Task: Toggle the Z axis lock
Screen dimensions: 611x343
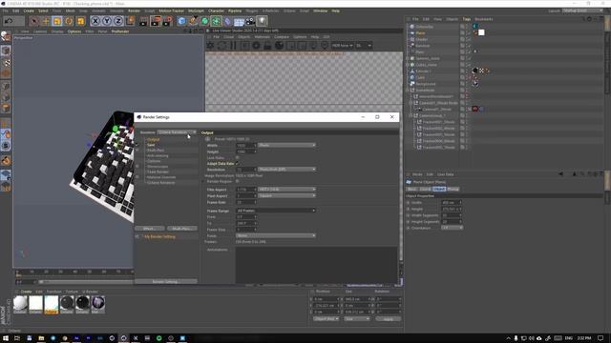Action: [x=118, y=21]
